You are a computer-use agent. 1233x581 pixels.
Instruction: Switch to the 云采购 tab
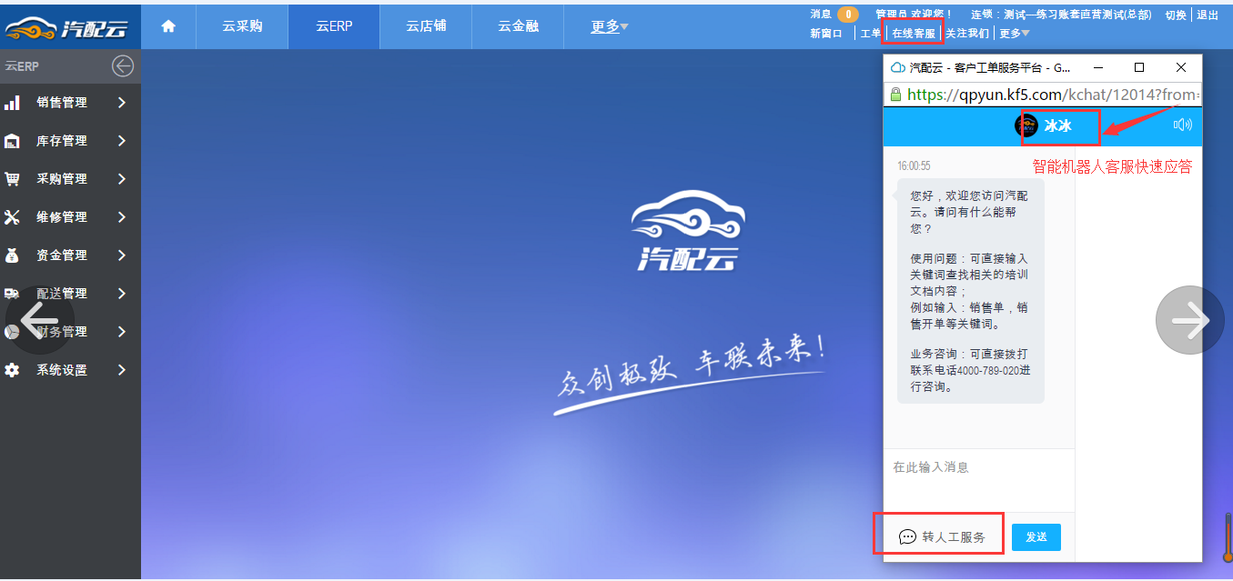[x=242, y=26]
